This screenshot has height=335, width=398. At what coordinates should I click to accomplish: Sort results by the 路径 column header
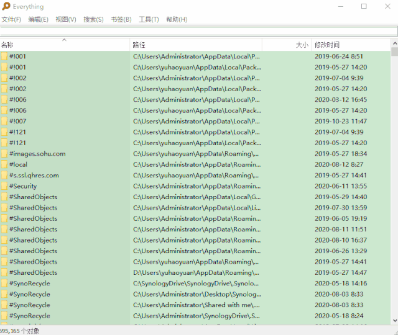pyautogui.click(x=196, y=45)
